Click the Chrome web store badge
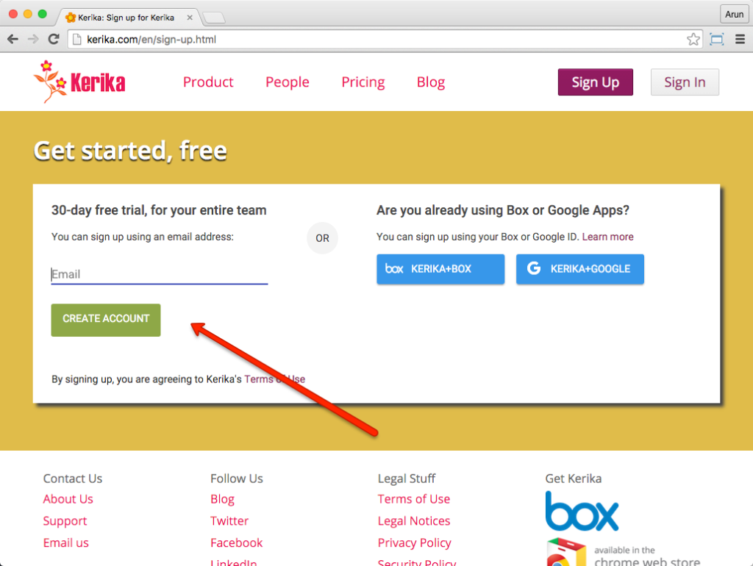 coord(624,552)
